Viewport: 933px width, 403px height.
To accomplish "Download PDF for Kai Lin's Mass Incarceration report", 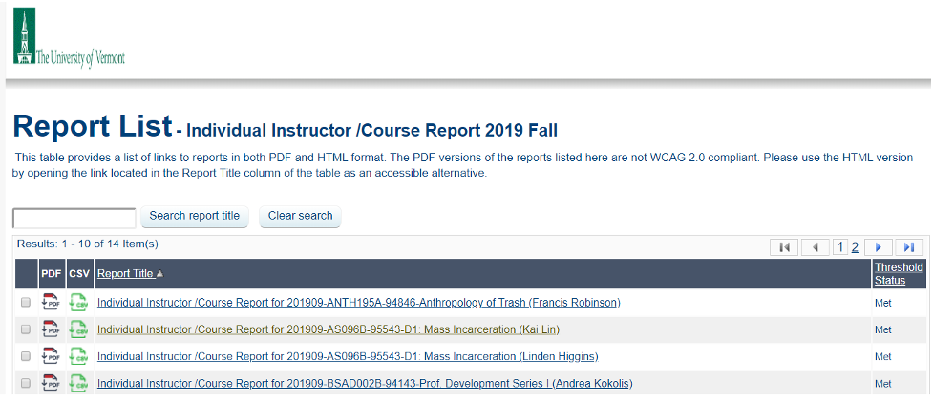I will (x=52, y=329).
